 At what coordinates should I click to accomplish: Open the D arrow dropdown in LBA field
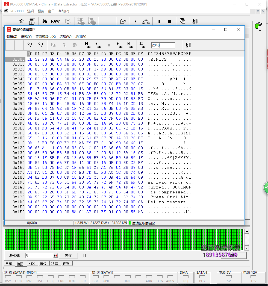pos(56,255)
